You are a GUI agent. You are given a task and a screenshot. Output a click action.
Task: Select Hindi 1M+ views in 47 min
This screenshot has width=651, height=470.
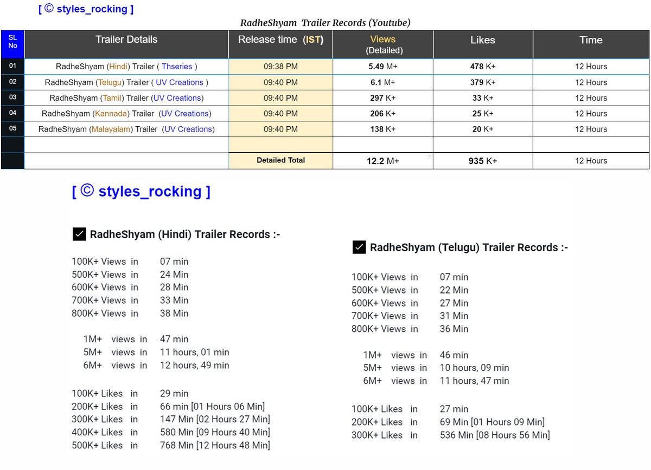(136, 340)
